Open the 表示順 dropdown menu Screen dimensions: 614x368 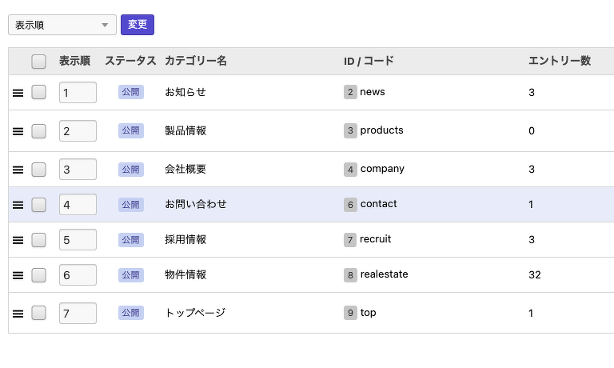[62, 25]
